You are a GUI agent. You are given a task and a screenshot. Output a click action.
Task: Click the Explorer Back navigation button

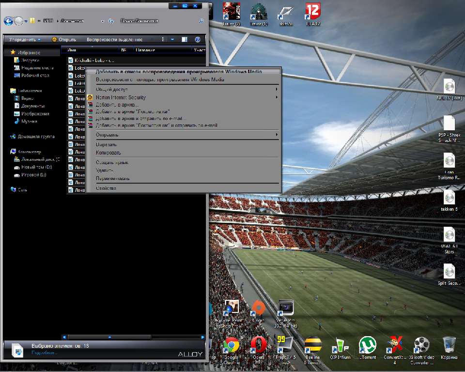tap(8, 21)
